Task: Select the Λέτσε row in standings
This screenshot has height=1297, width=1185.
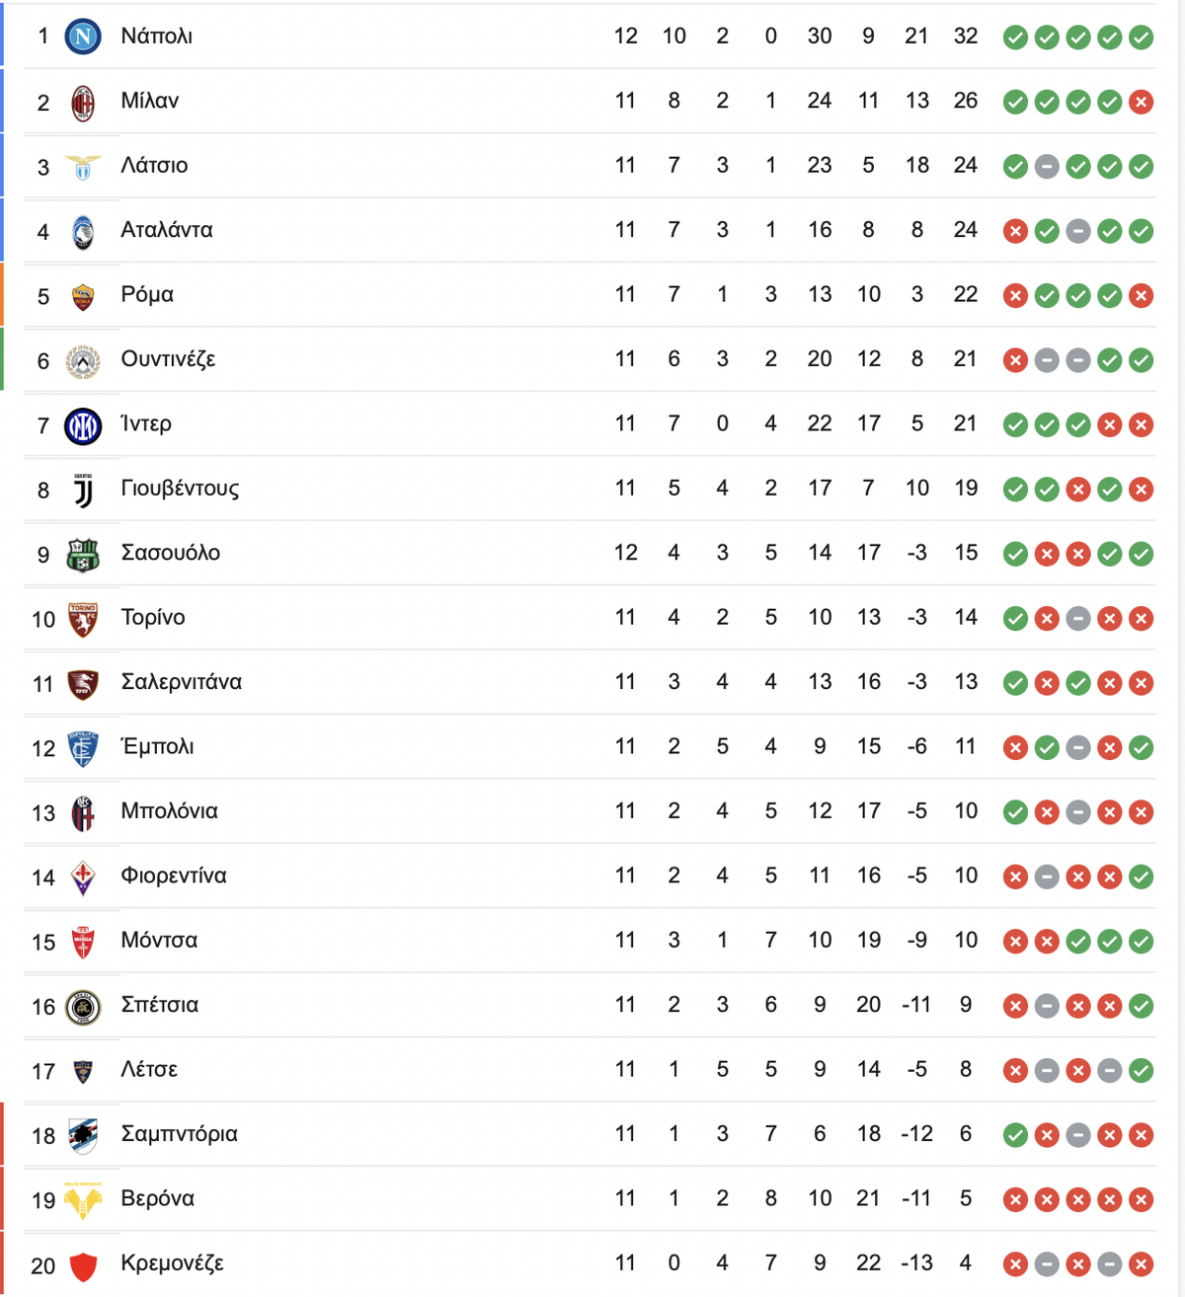Action: [x=590, y=1070]
